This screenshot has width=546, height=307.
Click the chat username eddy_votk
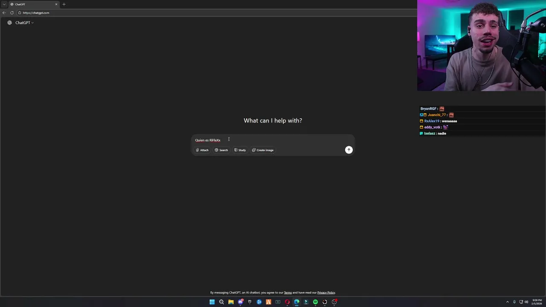tap(432, 127)
